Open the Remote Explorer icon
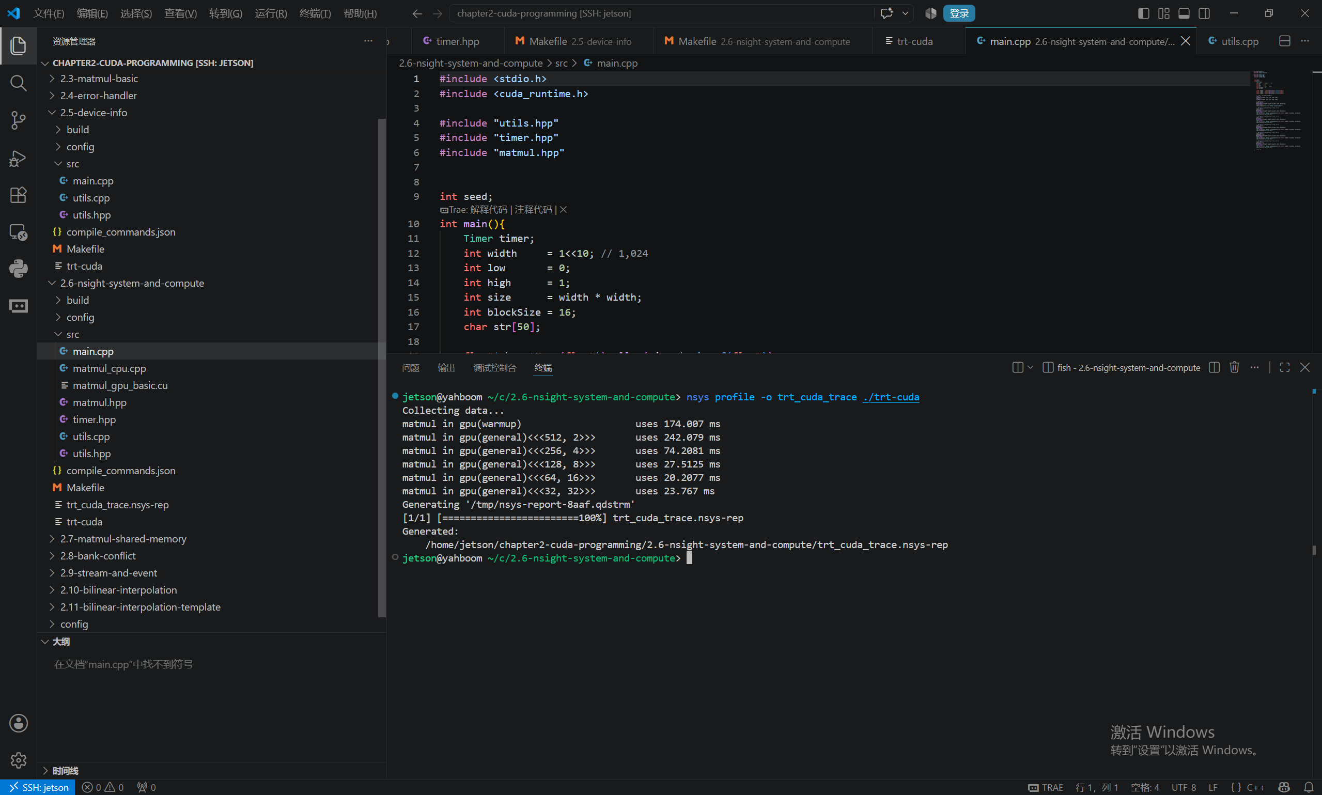Screen dimensions: 1322x795 point(18,232)
